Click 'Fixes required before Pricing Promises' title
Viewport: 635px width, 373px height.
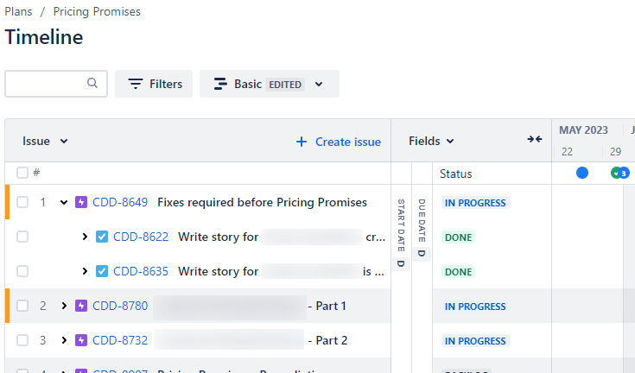pos(262,202)
